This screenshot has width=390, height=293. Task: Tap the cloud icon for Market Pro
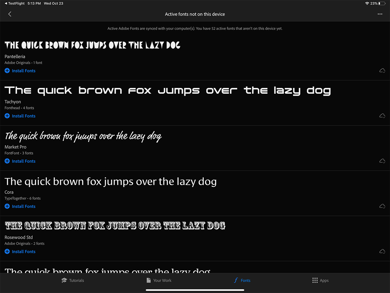[382, 161]
